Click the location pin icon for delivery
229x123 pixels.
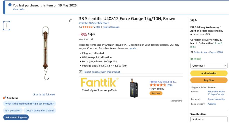pyautogui.click(x=192, y=52)
